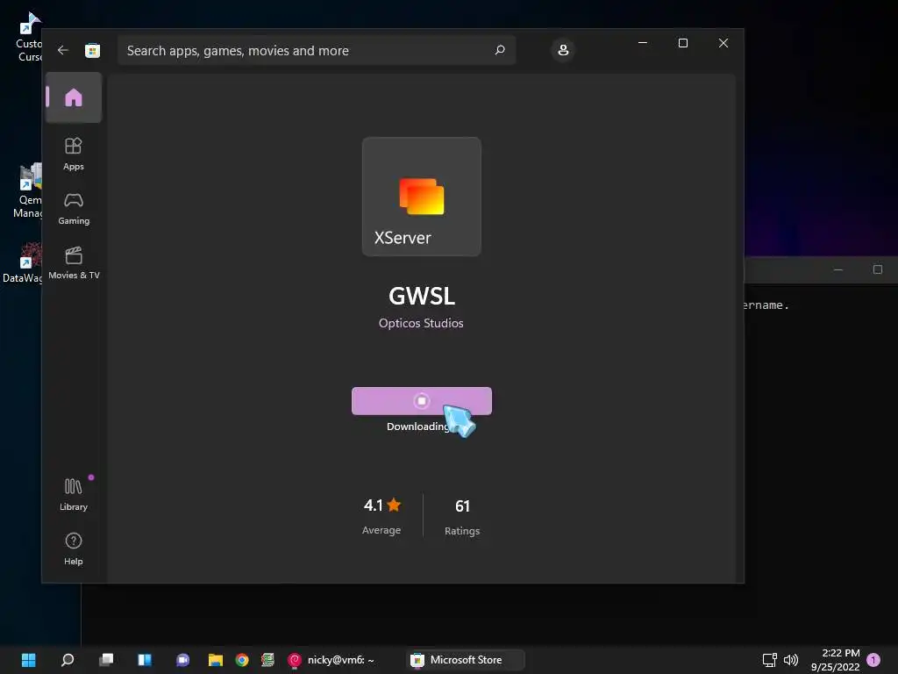
Task: Open the taskbar app beside Chrome
Action: pos(267,660)
